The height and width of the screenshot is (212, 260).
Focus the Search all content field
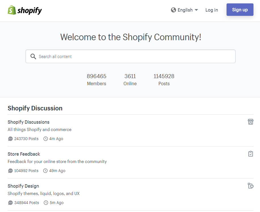click(133, 56)
